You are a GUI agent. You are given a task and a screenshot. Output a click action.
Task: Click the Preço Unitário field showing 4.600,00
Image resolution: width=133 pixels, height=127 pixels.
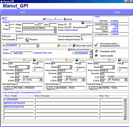coord(22,70)
